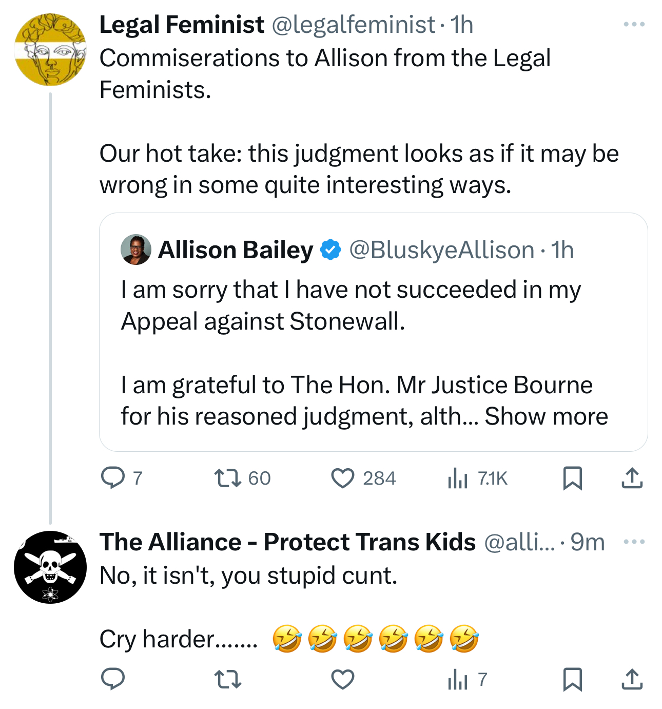Click Allison Bailey's small avatar
Image resolution: width=662 pixels, height=709 pixels.
[136, 250]
